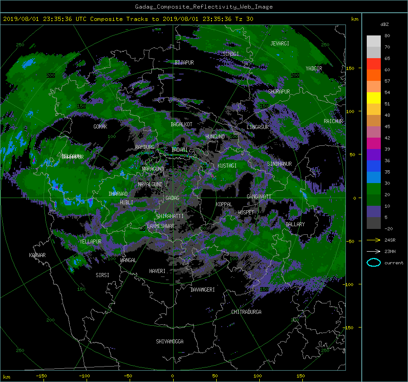Image resolution: width=408 pixels, height=382 pixels.
Task: Click the Gadag_Composite_Reflectivity_Web_Image title
Action: 204,7
